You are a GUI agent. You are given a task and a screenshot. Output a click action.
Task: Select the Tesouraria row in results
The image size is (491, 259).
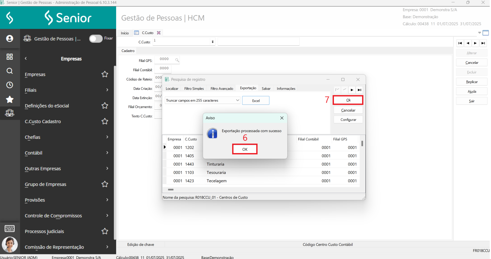point(261,173)
